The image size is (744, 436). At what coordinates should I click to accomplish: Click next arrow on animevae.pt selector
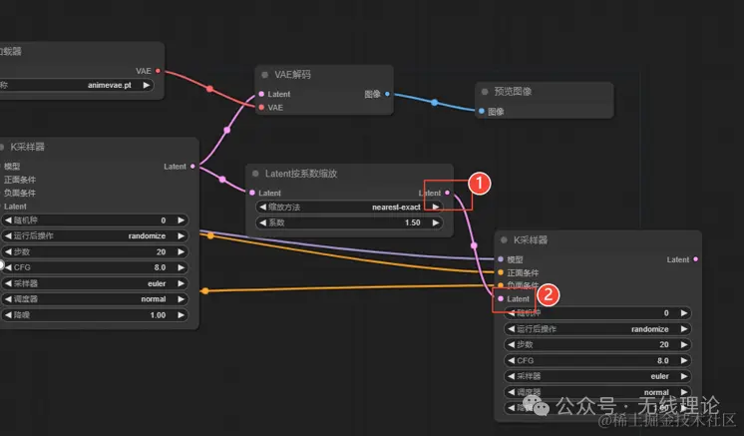147,86
